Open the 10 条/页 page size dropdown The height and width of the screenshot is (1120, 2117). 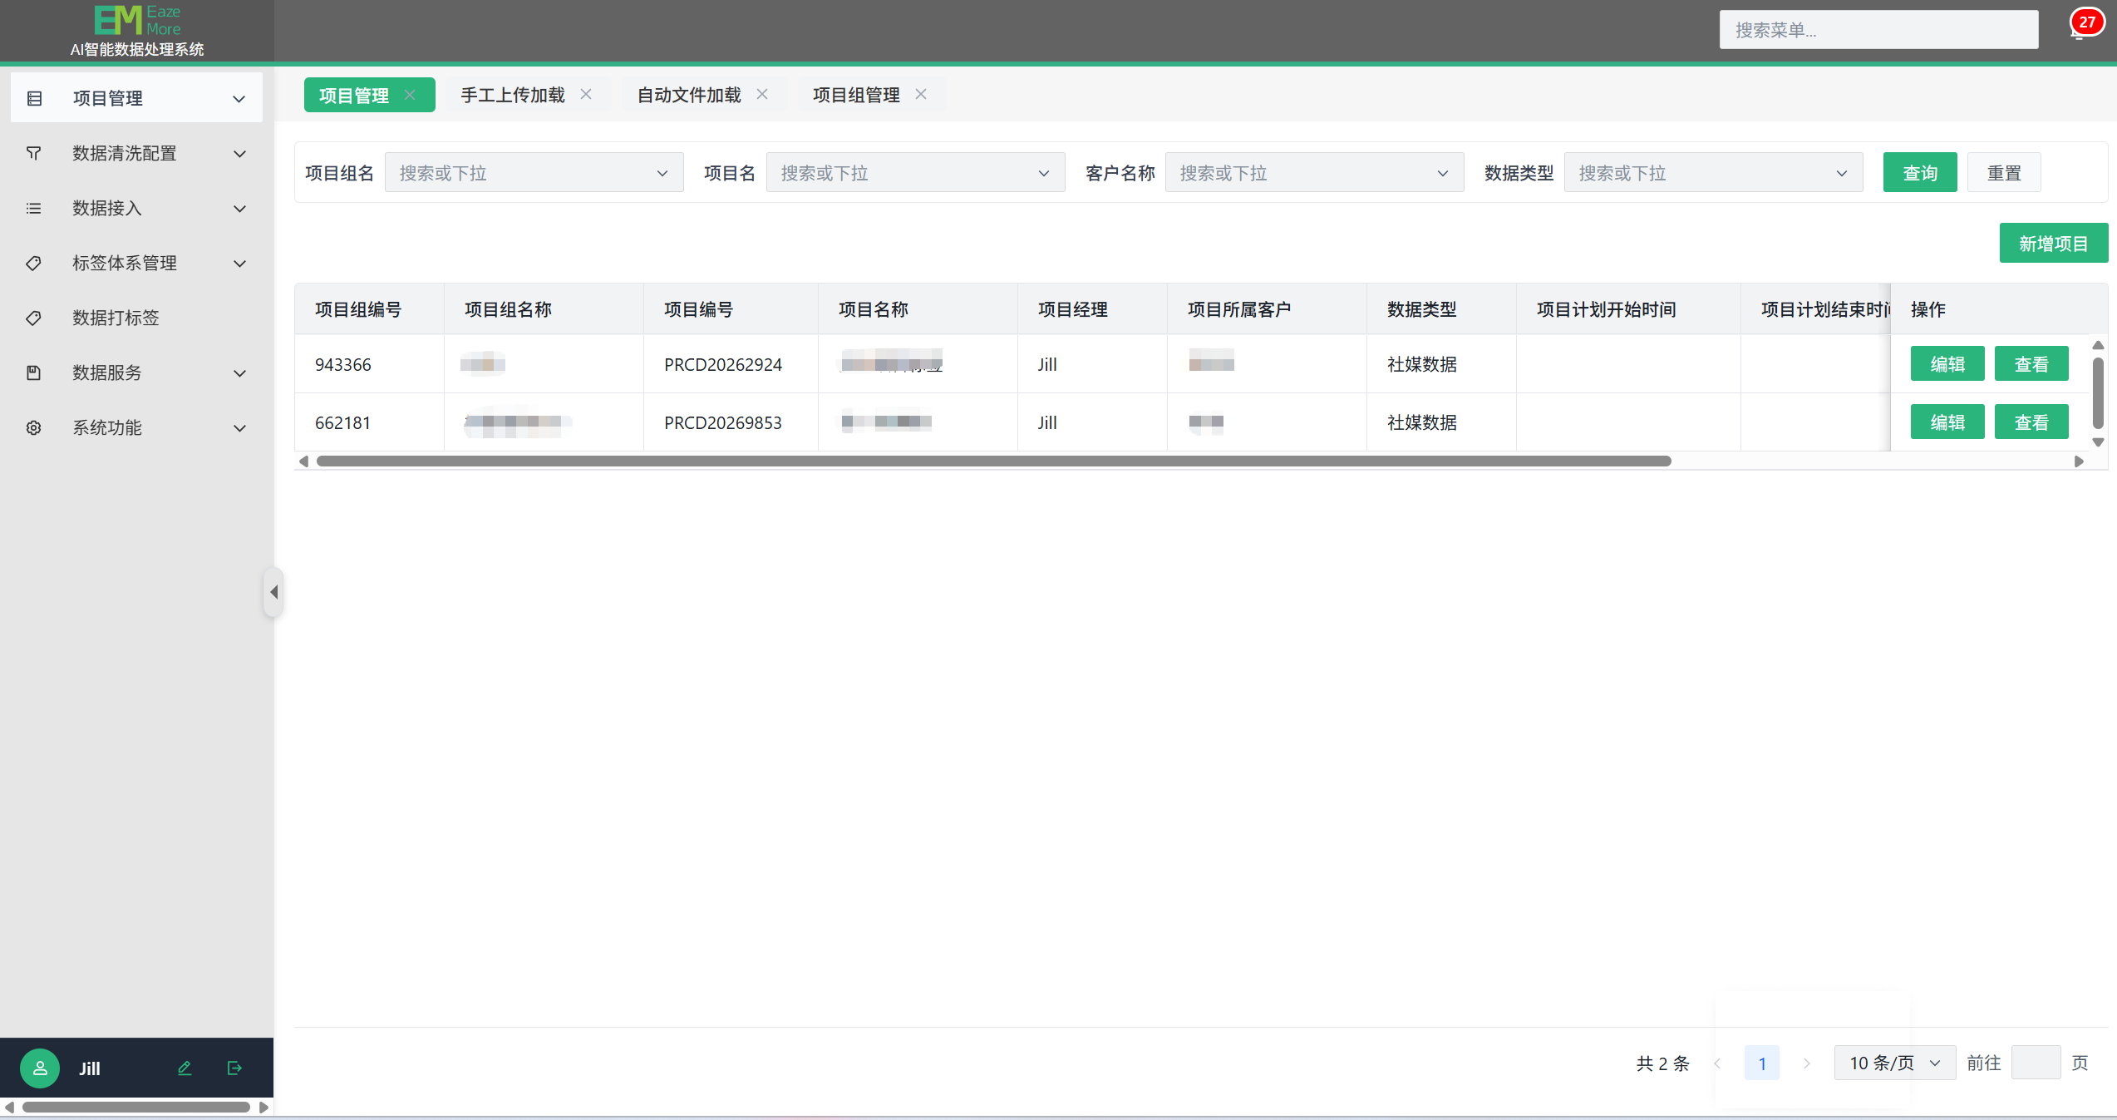point(1894,1063)
